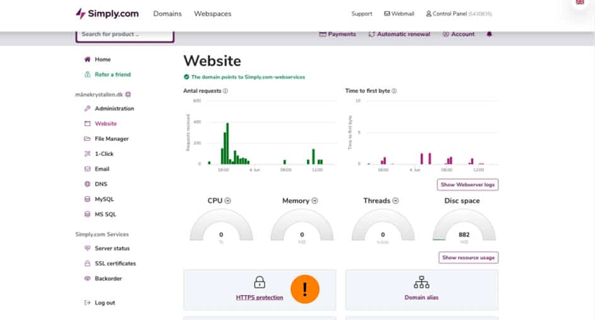This screenshot has height=320, width=595.
Task: Open SSL certificates
Action: point(115,263)
